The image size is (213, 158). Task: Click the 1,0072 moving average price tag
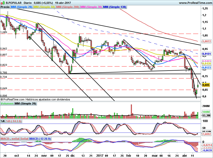click(x=206, y=41)
